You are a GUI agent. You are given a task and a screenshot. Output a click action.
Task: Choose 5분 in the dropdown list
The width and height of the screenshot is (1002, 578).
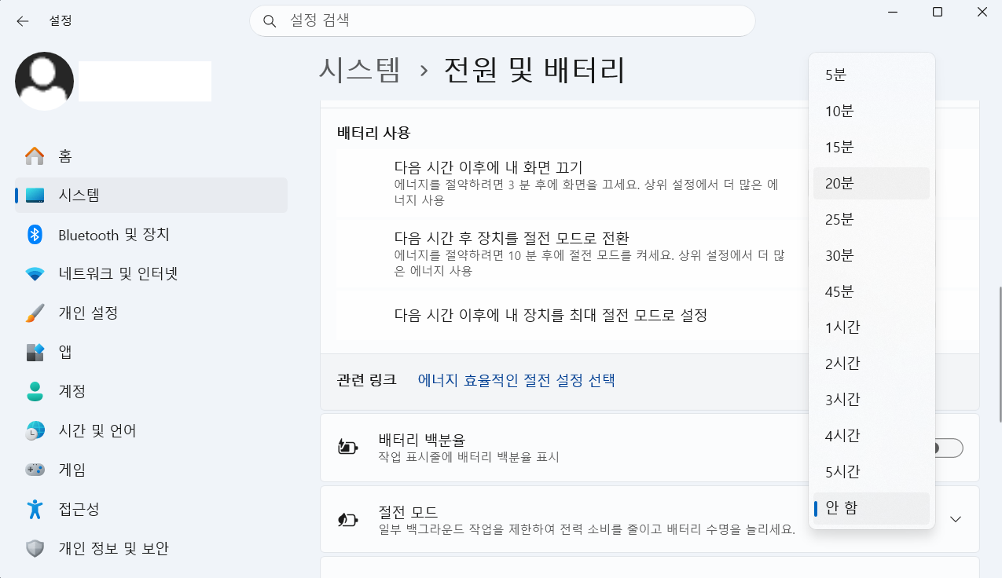pos(872,75)
